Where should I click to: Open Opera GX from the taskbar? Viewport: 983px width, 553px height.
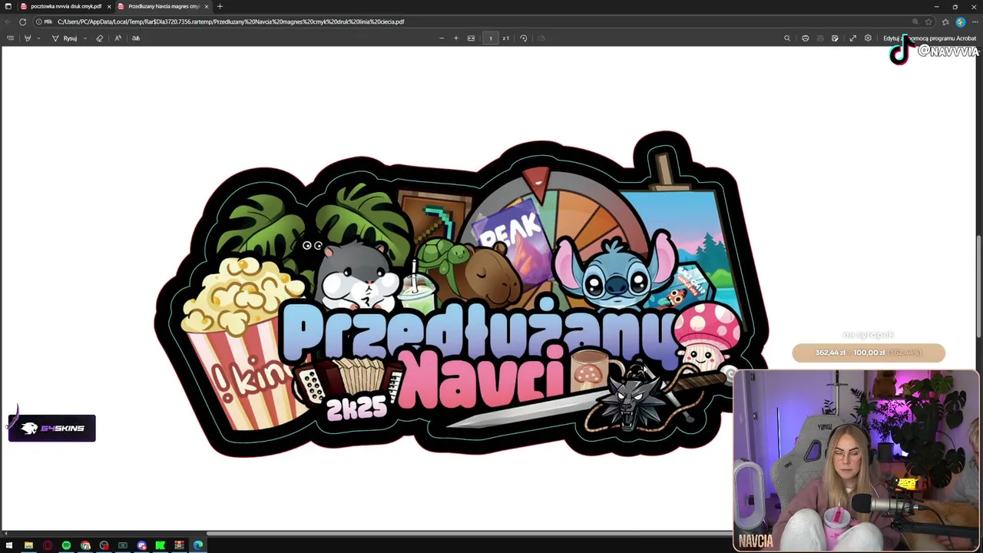48,545
